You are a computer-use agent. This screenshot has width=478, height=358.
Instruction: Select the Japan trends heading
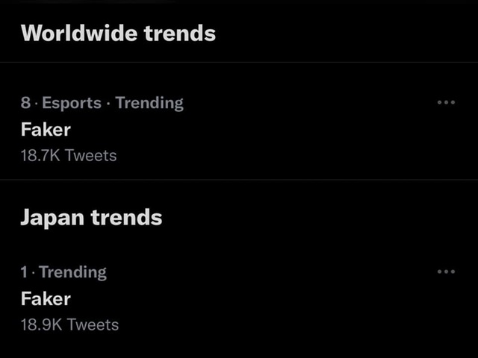tap(91, 217)
